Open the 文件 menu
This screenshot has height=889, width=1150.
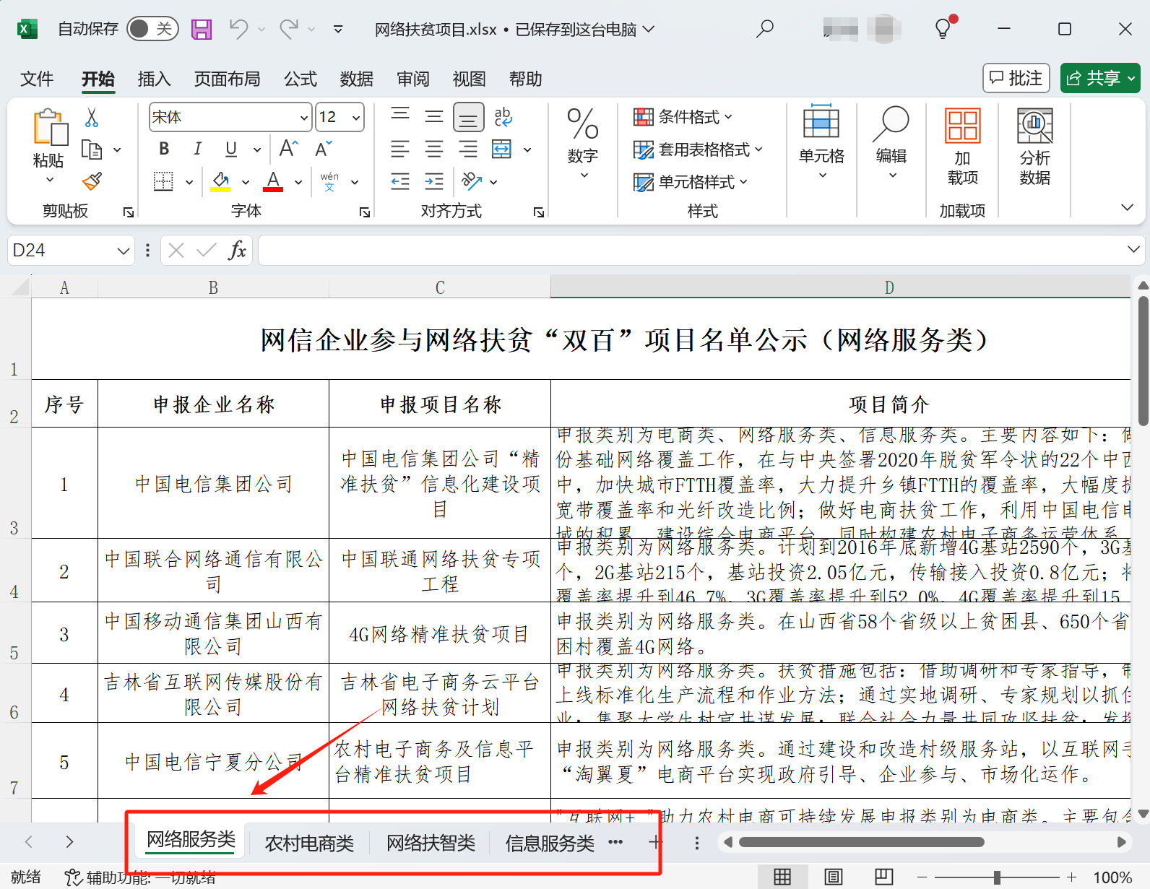click(37, 79)
